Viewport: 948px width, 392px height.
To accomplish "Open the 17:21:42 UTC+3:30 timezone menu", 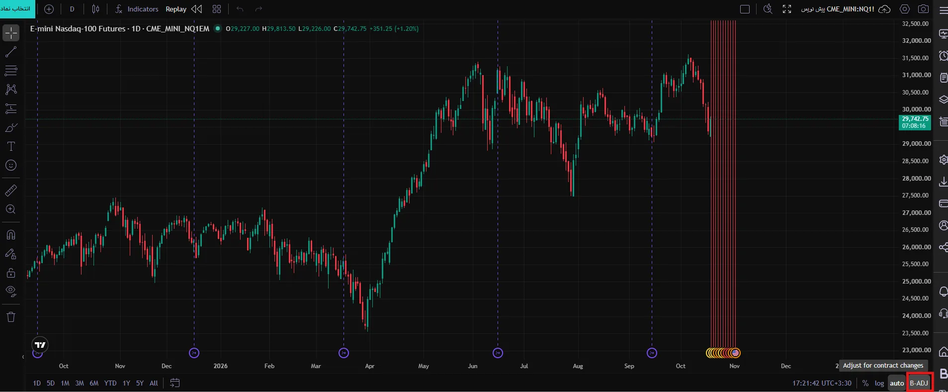I will point(822,383).
